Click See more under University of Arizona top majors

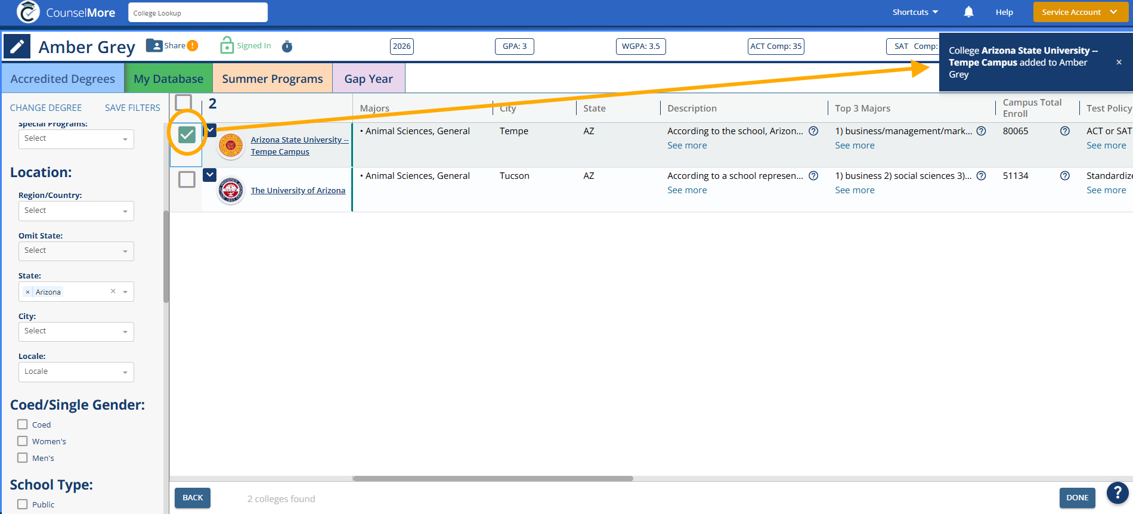pos(855,190)
